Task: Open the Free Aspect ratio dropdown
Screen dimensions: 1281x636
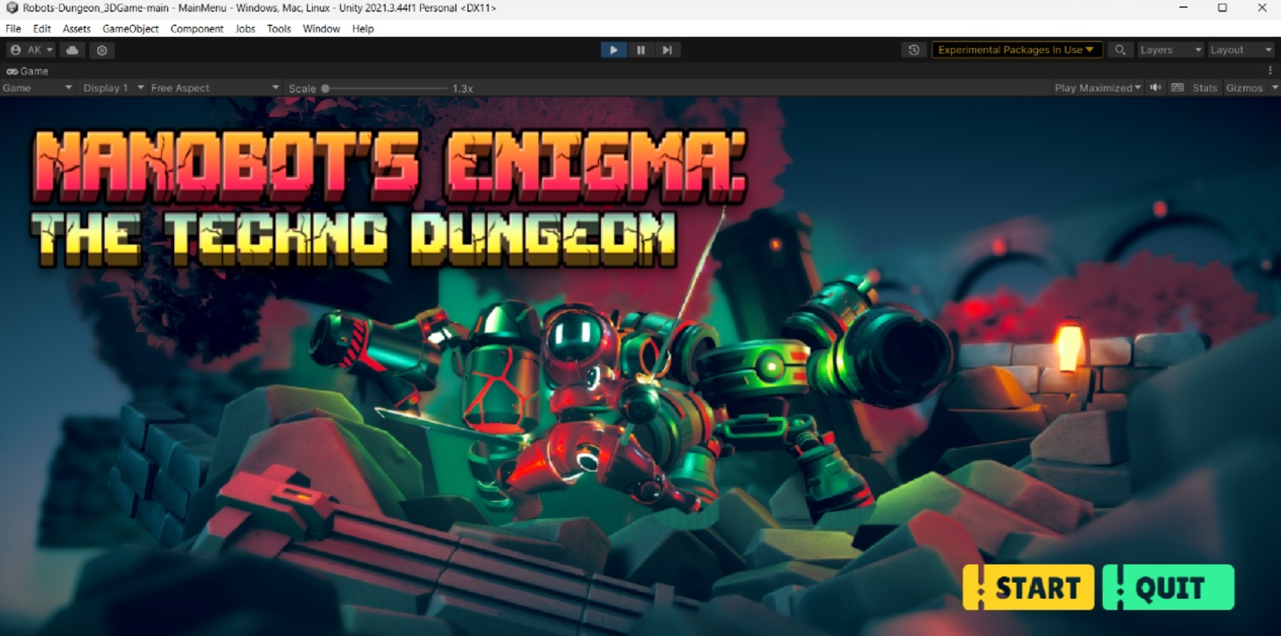Action: click(x=214, y=88)
